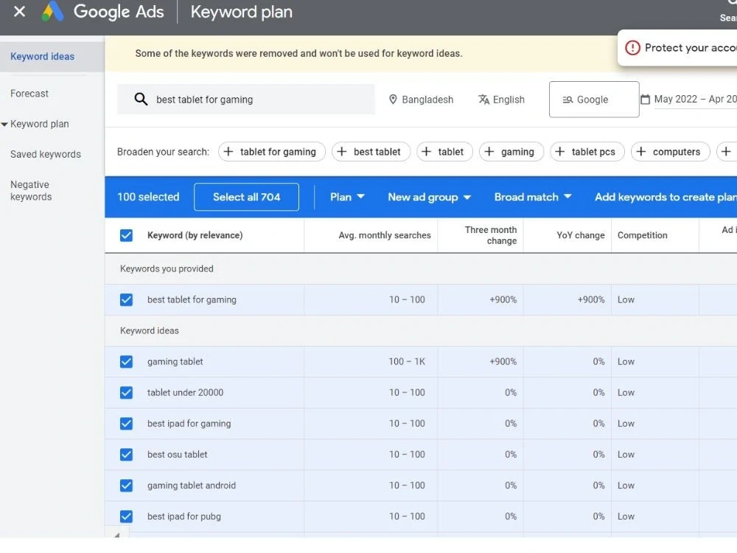Open the Google search network selector

593,100
